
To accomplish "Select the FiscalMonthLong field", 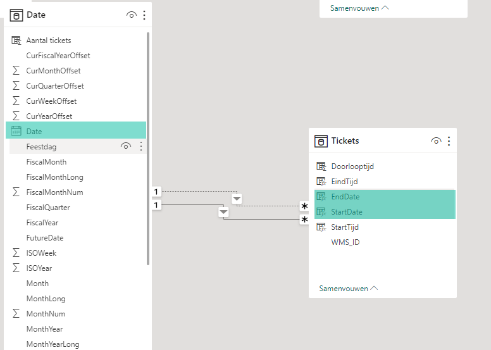I will click(x=55, y=177).
